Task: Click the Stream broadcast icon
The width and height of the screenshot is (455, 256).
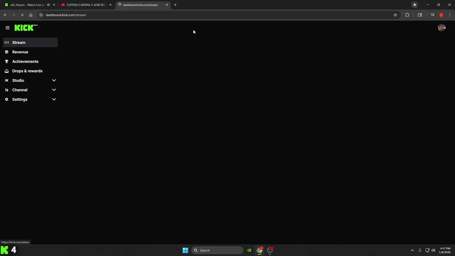Action: 6,42
